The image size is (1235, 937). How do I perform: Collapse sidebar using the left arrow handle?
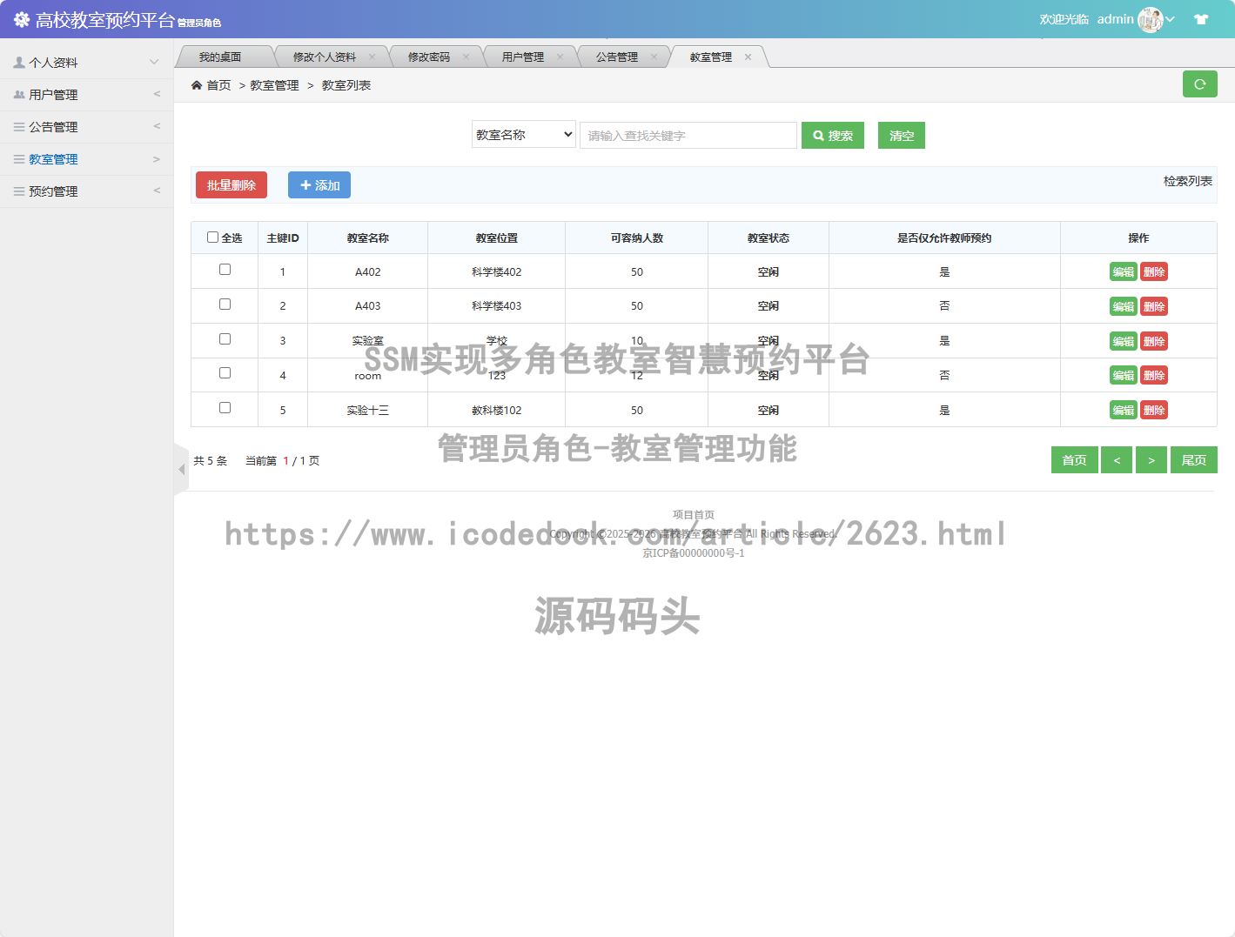point(181,469)
